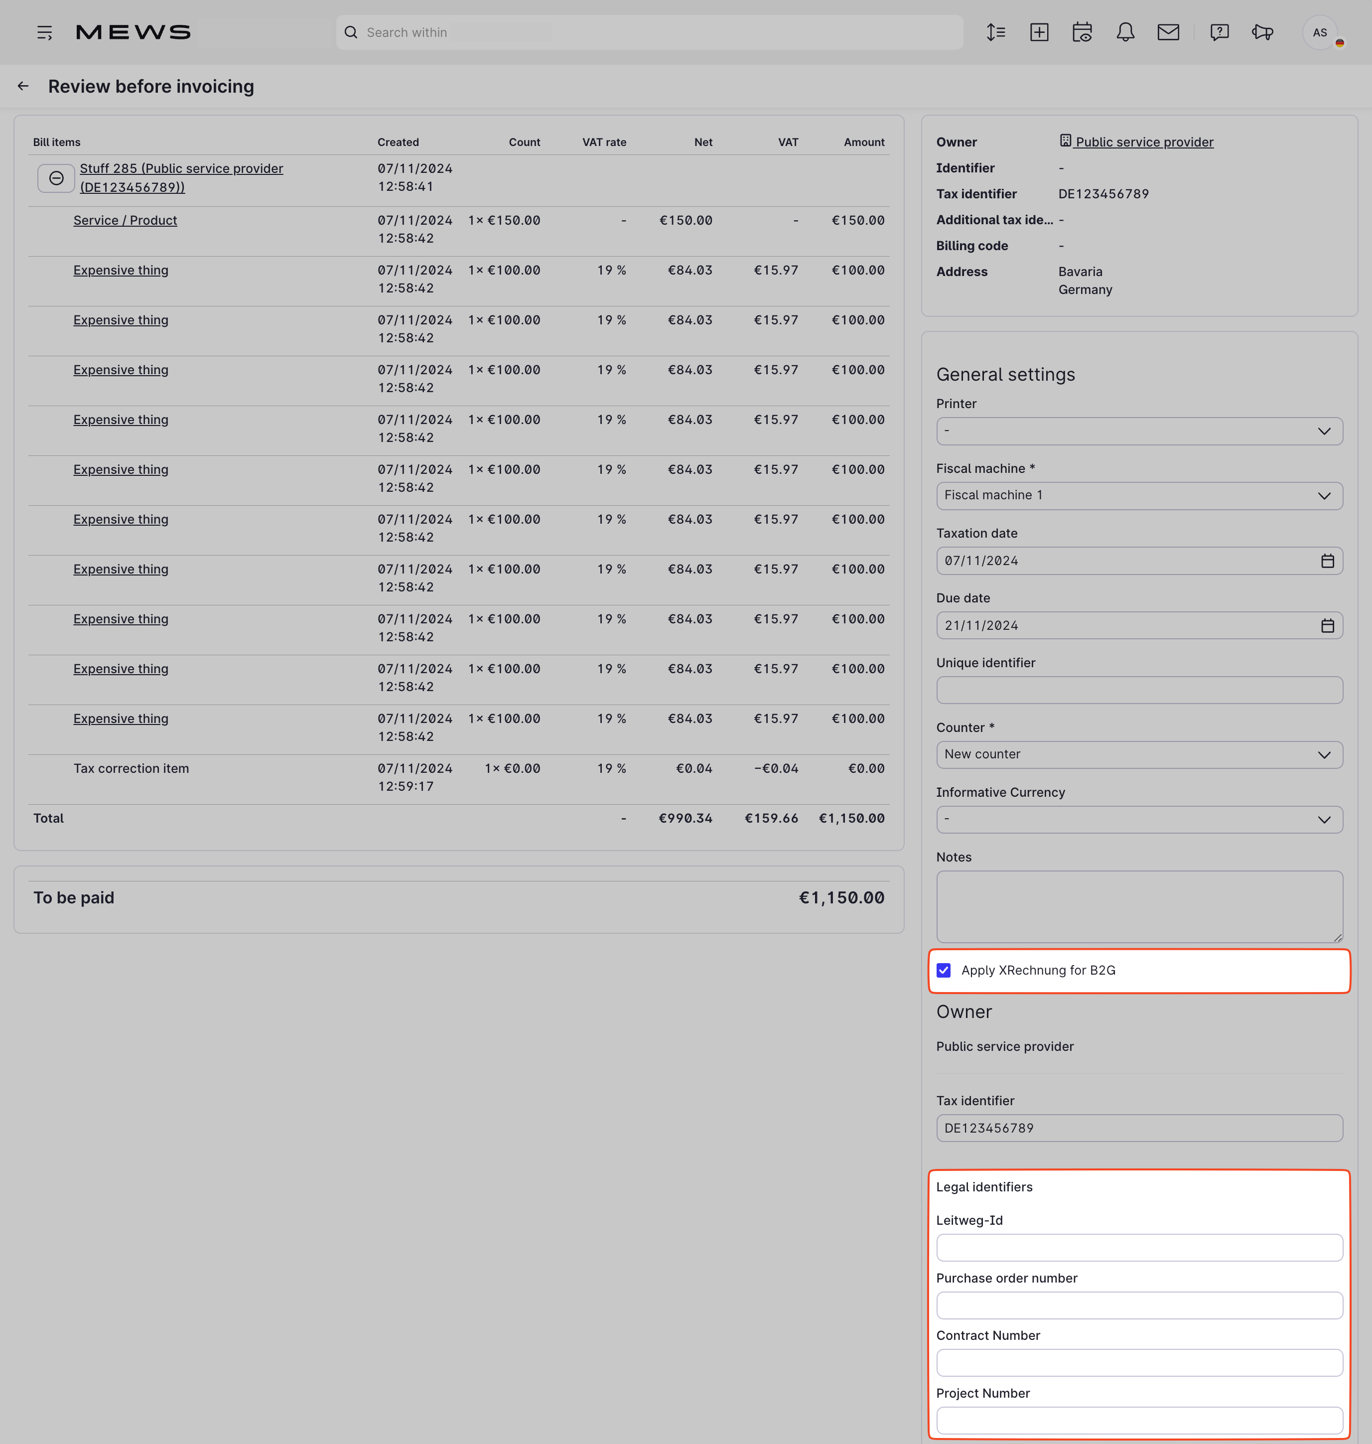Click the General settings heading

point(1006,375)
